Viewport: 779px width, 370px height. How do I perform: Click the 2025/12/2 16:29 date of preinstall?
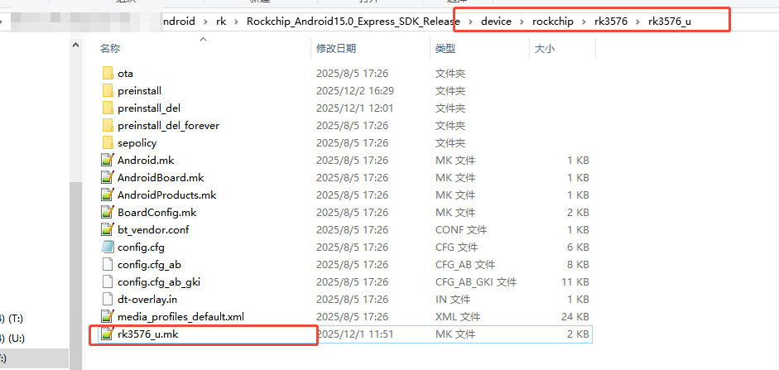(x=354, y=91)
